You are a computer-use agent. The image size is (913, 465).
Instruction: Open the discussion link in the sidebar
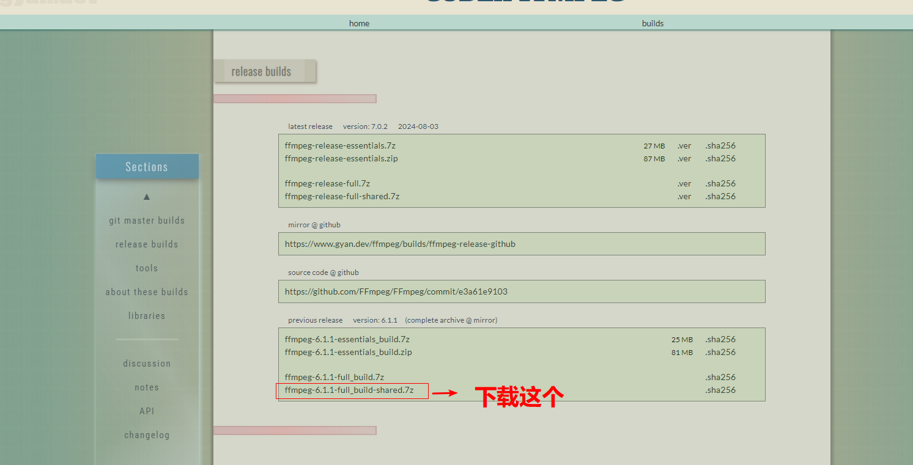click(147, 364)
